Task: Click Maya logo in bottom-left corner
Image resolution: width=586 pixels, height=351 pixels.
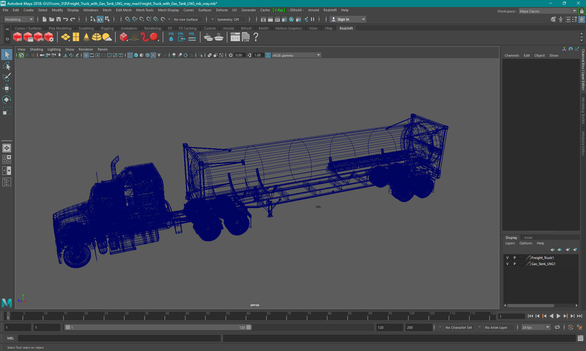Action: point(7,303)
